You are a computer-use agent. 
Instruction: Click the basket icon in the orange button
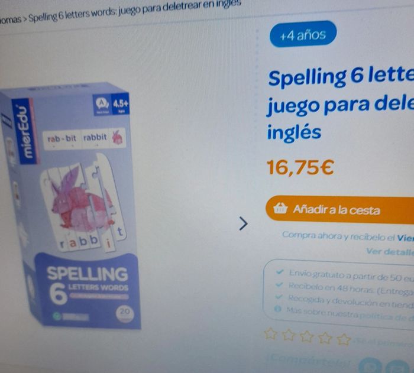[x=280, y=208]
